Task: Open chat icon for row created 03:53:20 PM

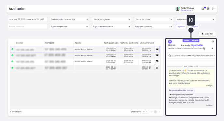Action: pyautogui.click(x=157, y=49)
